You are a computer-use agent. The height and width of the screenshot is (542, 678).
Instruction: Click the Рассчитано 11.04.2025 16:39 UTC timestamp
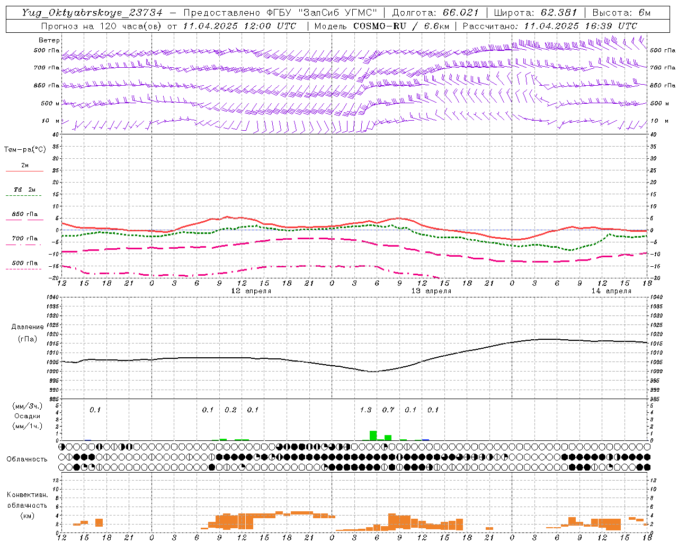point(550,26)
